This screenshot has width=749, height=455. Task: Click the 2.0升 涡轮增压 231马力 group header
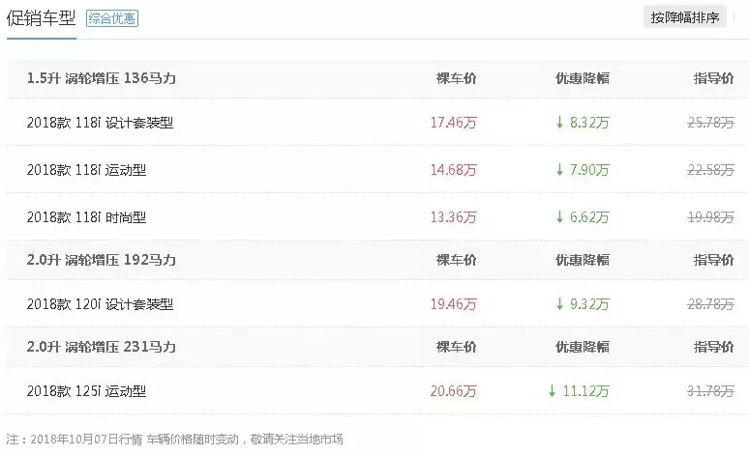102,347
